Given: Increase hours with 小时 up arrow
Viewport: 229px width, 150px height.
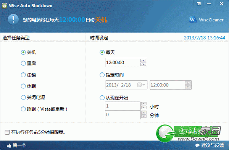Looking at the screenshot, I should (x=144, y=104).
